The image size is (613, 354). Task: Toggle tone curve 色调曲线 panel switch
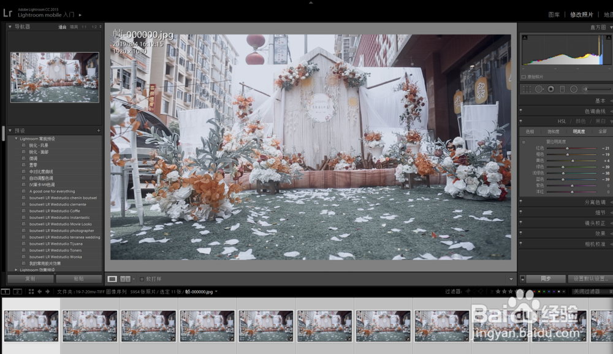(x=520, y=111)
